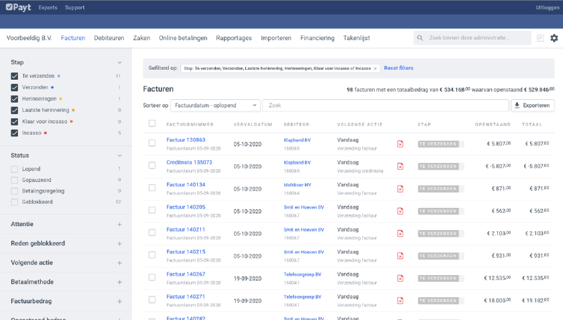This screenshot has height=320, width=563.
Task: Click the Exporteren button
Action: click(x=532, y=105)
